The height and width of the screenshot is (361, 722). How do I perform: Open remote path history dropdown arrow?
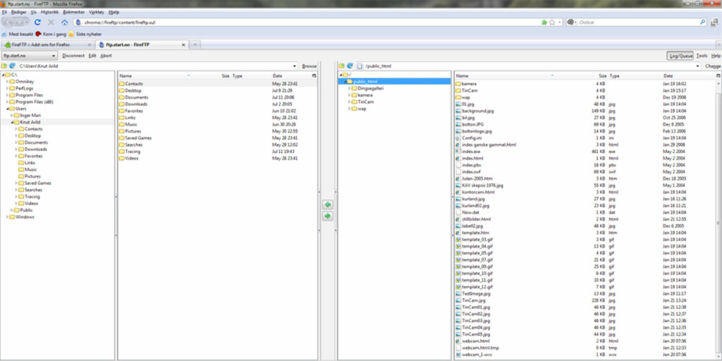pos(699,66)
